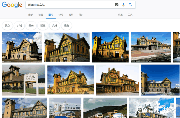
Task: Click the camera search-by-image icon
Action: [x=116, y=5]
